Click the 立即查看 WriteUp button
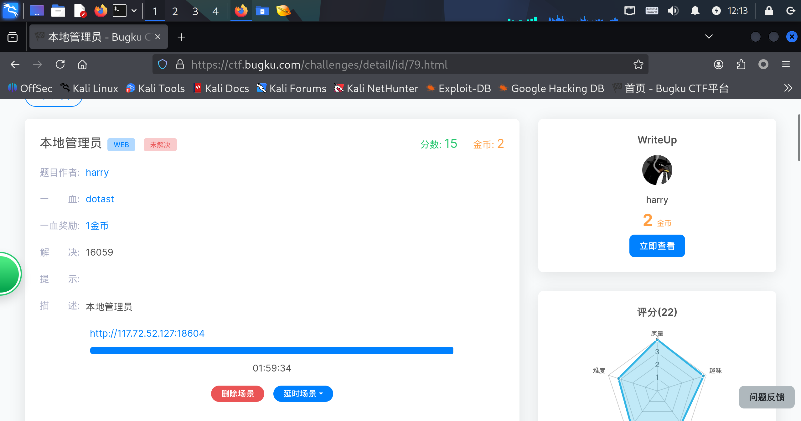 pyautogui.click(x=657, y=246)
